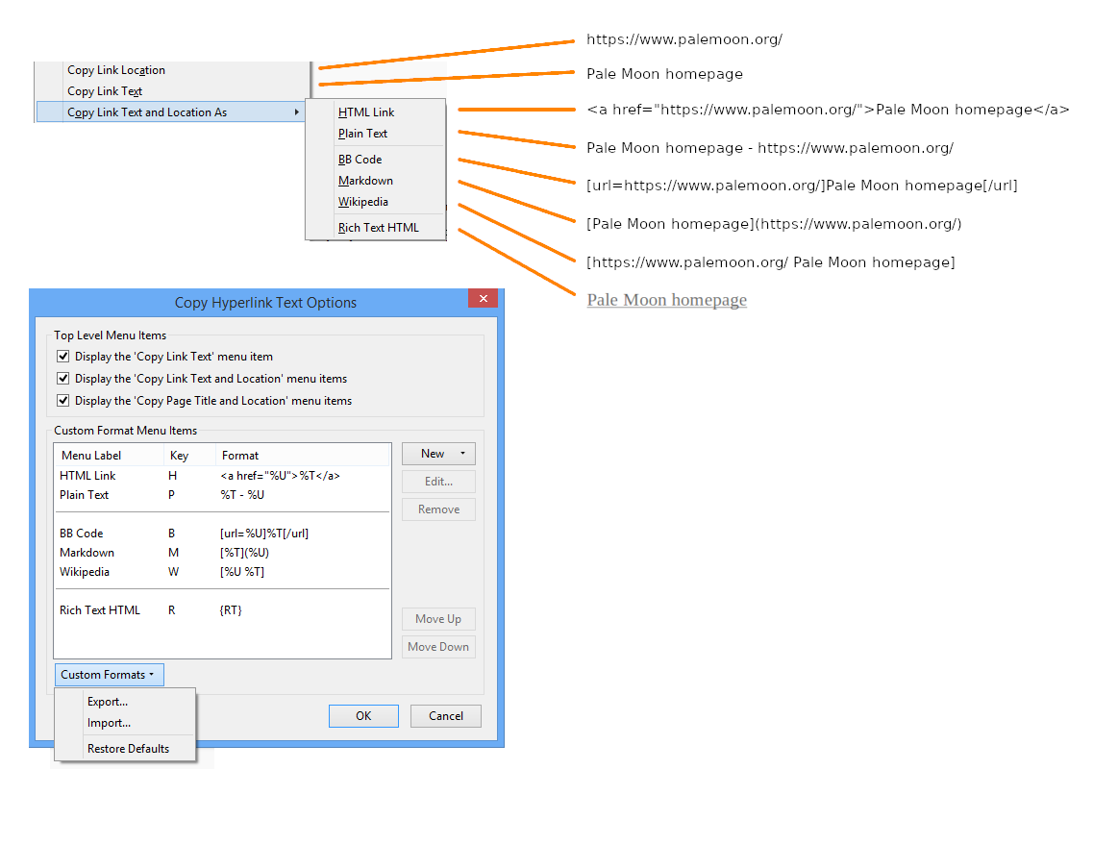Click the '%T - %U' format cell
The width and height of the screenshot is (1093, 844).
pyautogui.click(x=242, y=495)
